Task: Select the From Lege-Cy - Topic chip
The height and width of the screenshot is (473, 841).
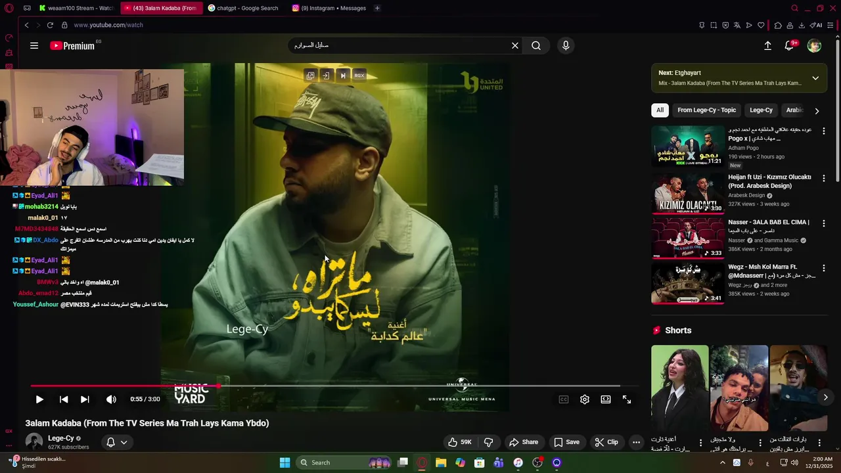Action: (706, 110)
